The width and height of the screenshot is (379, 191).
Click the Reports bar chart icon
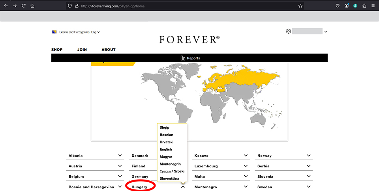[x=183, y=58]
